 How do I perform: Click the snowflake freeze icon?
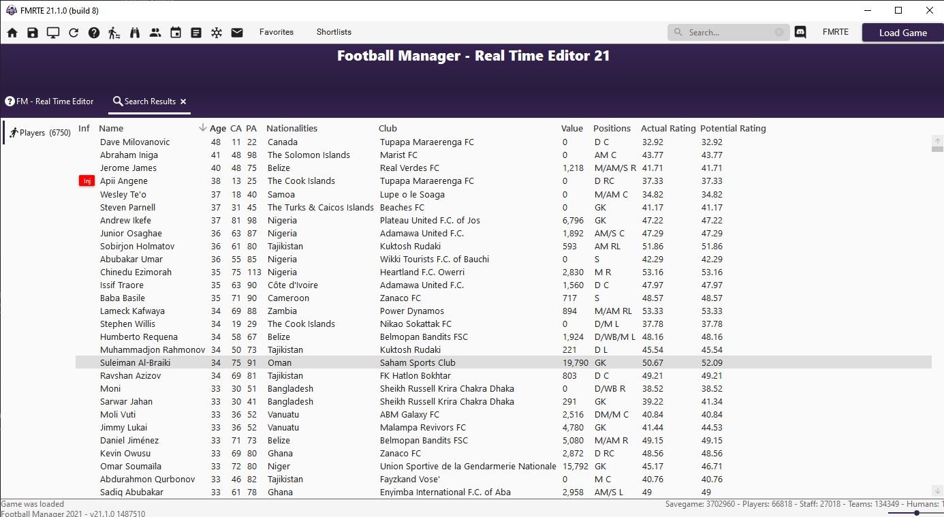(x=217, y=33)
